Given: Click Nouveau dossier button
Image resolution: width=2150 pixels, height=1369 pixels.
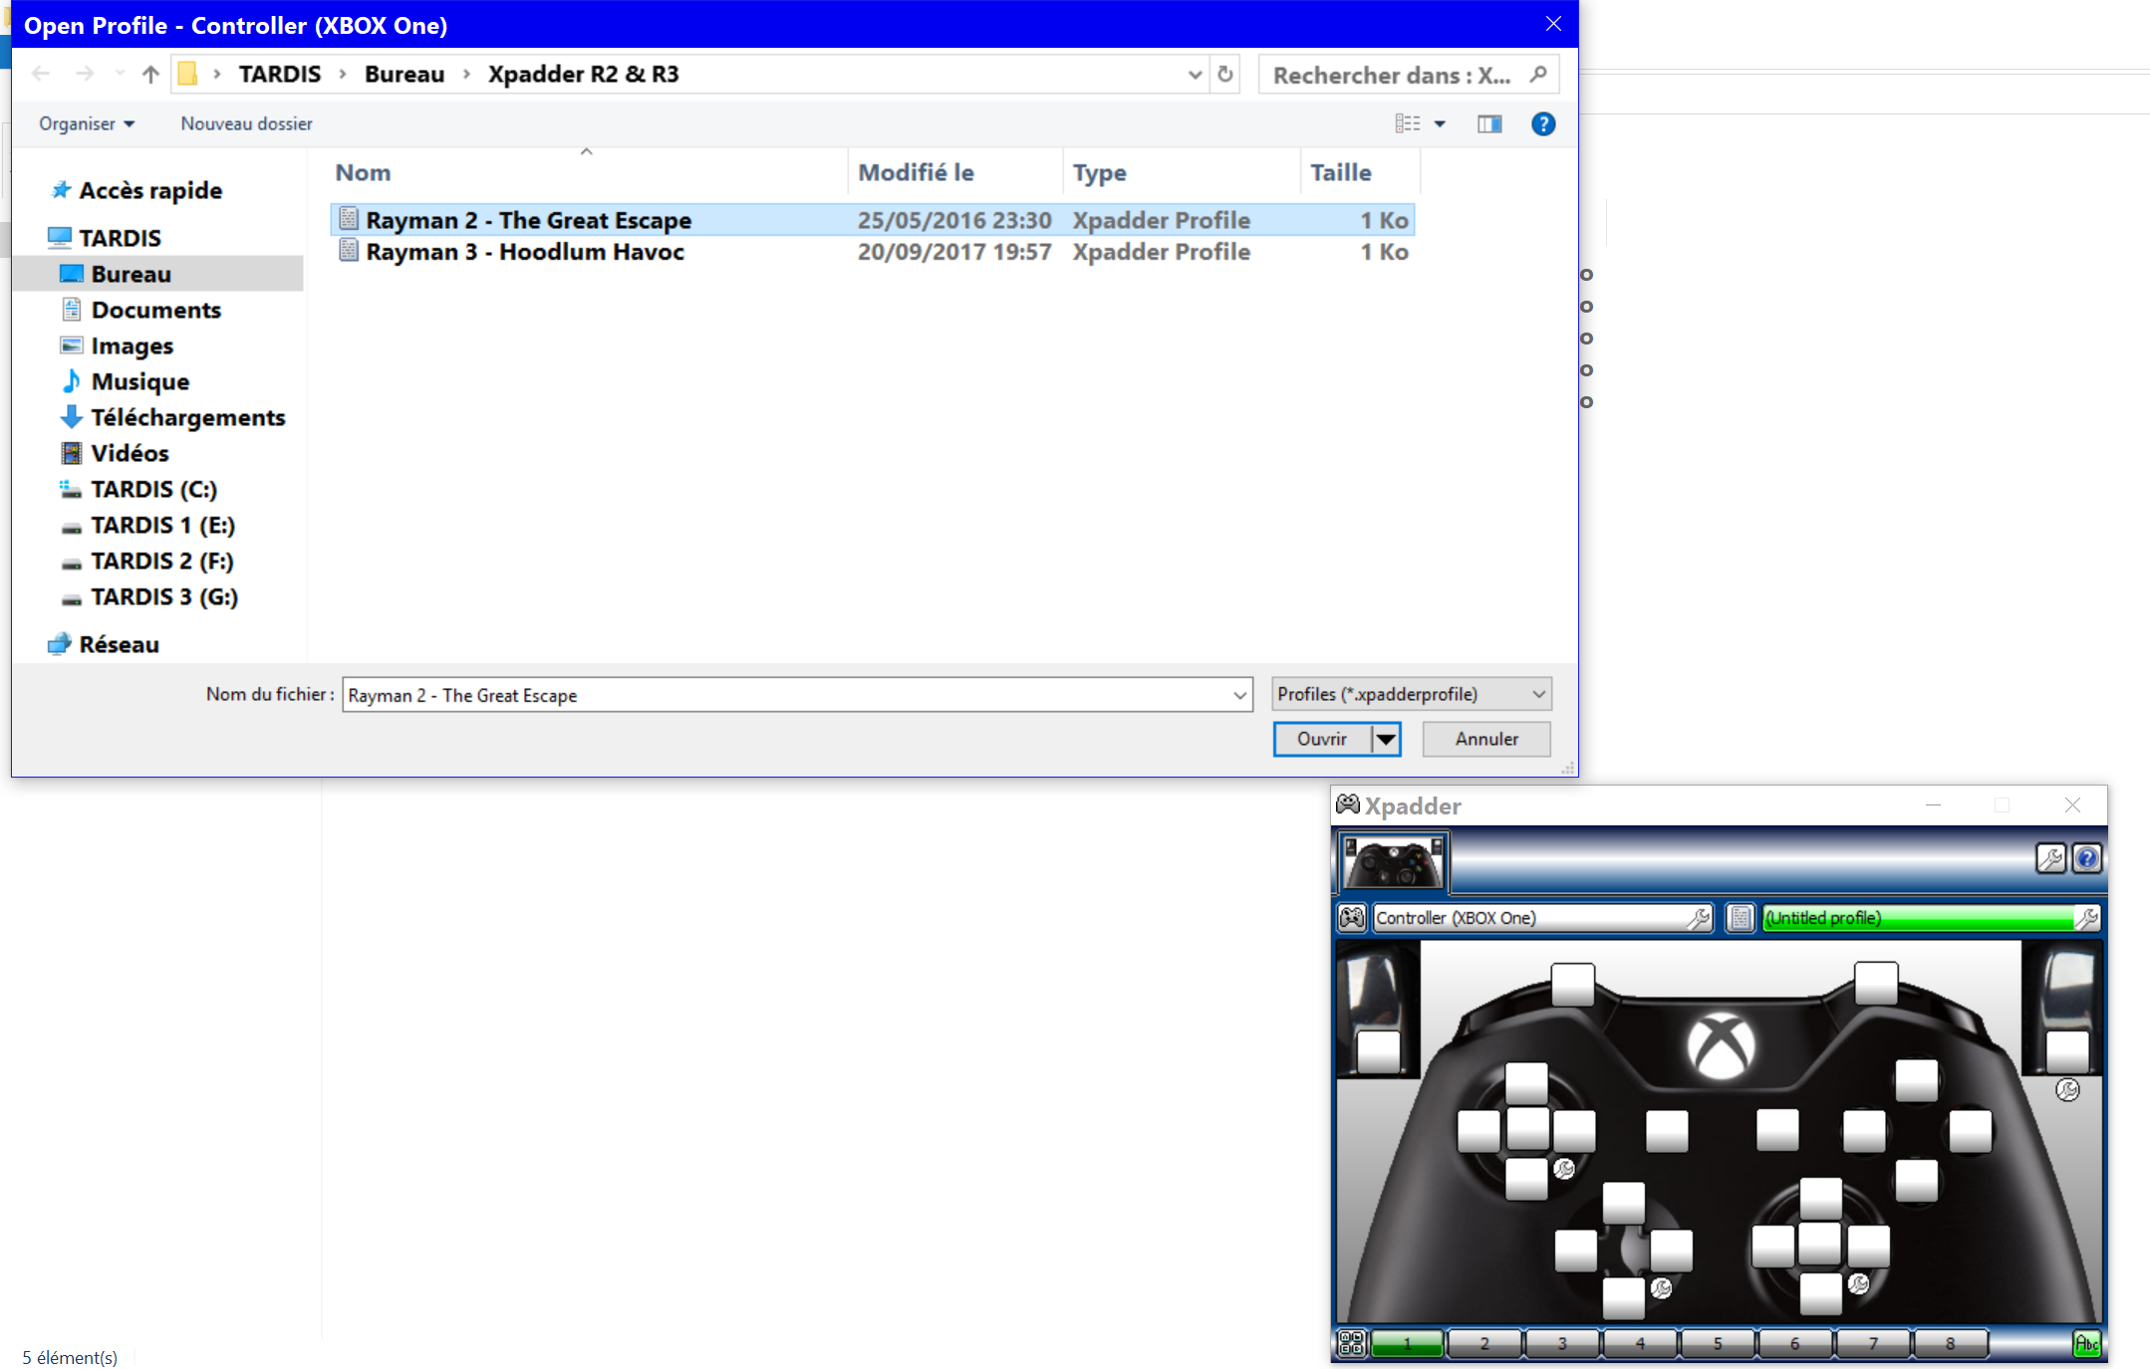Looking at the screenshot, I should click(246, 123).
